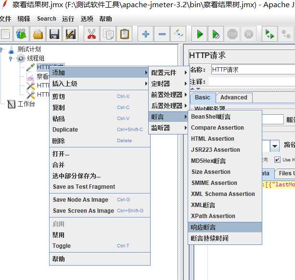Cut with the scissors icon
Image resolution: width=295 pixels, height=280 pixels.
point(91,34)
